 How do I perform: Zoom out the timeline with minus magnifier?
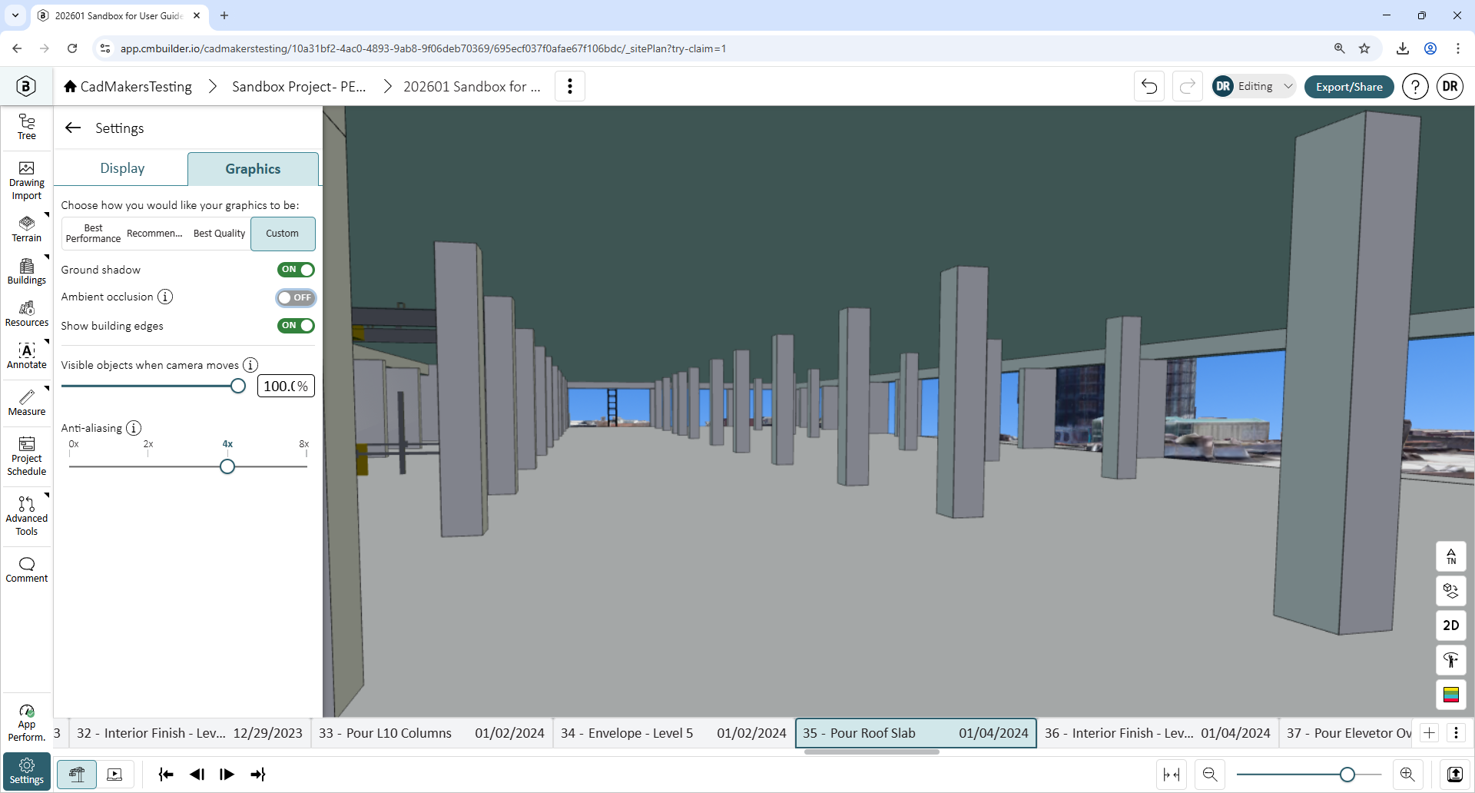1210,775
